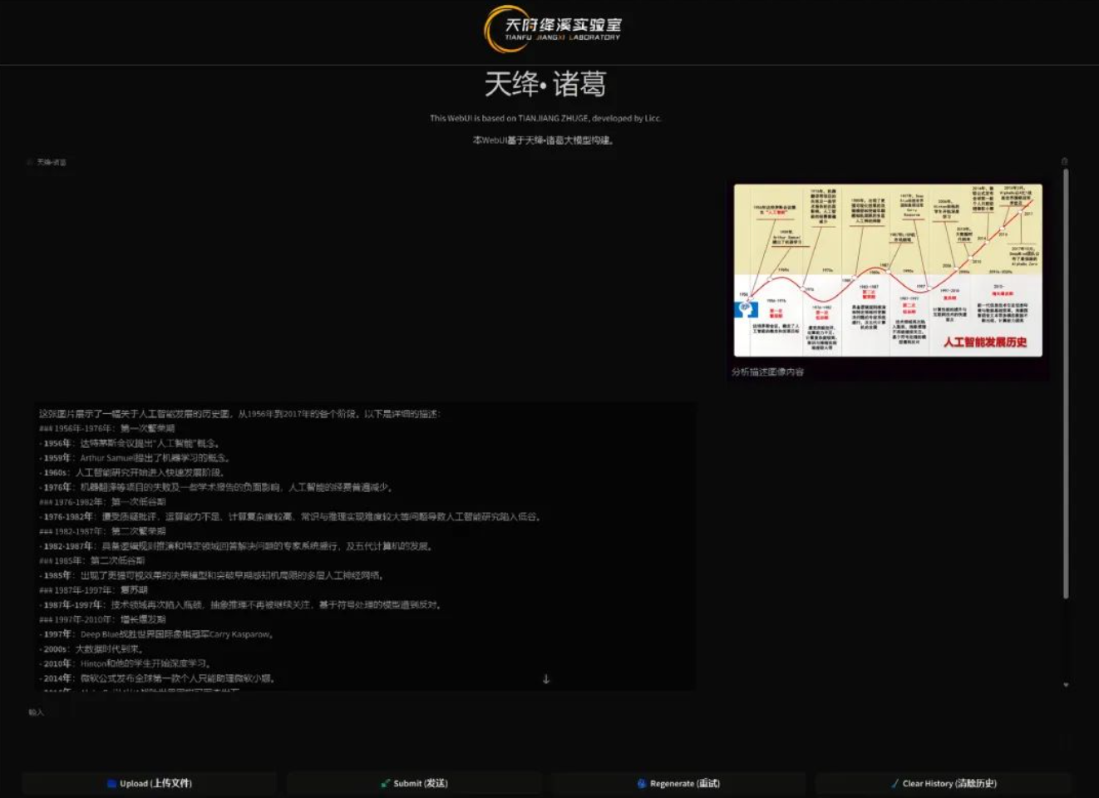This screenshot has width=1099, height=798.
Task: Click the small icon beside 天绛-诸葛 label
Action: (x=29, y=161)
